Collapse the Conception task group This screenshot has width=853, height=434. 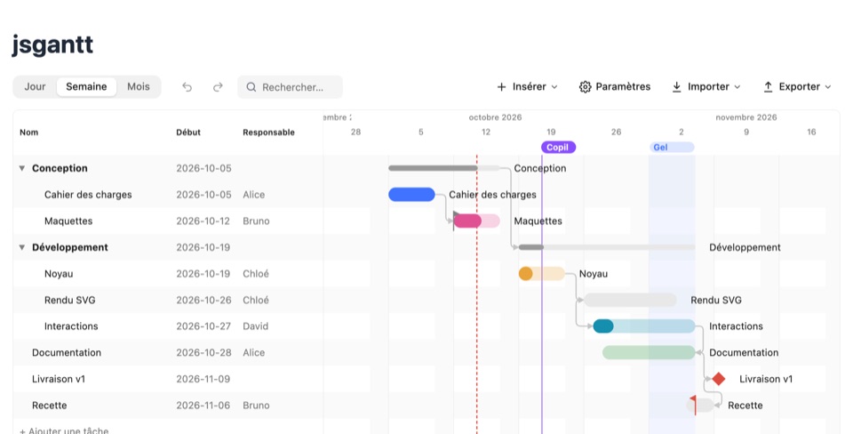[x=21, y=168]
